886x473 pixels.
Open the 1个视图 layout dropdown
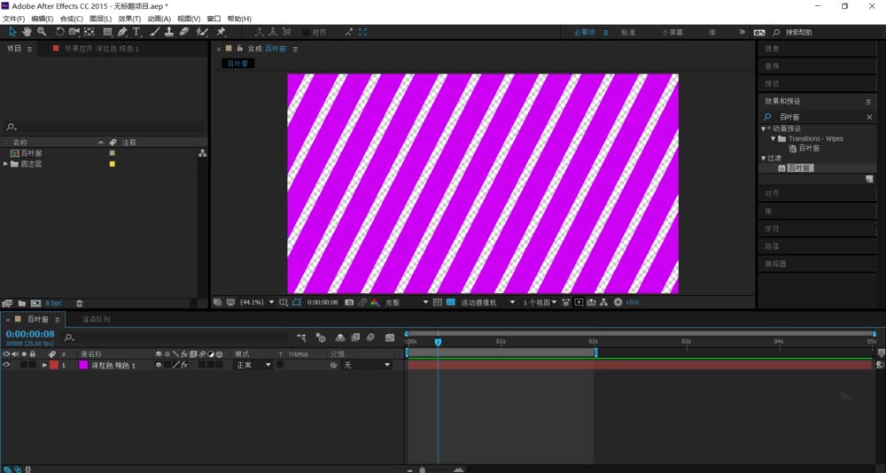(540, 302)
